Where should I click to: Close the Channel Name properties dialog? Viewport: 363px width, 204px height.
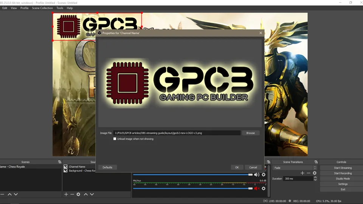point(261,33)
